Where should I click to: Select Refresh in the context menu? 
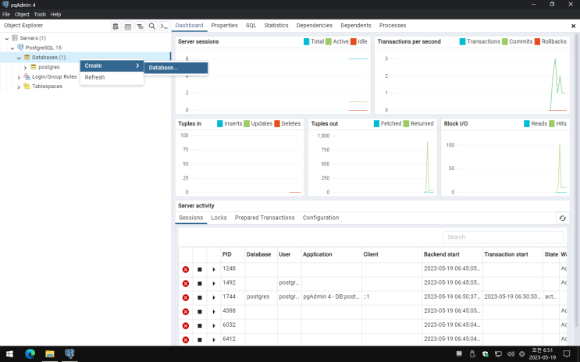[x=94, y=77]
